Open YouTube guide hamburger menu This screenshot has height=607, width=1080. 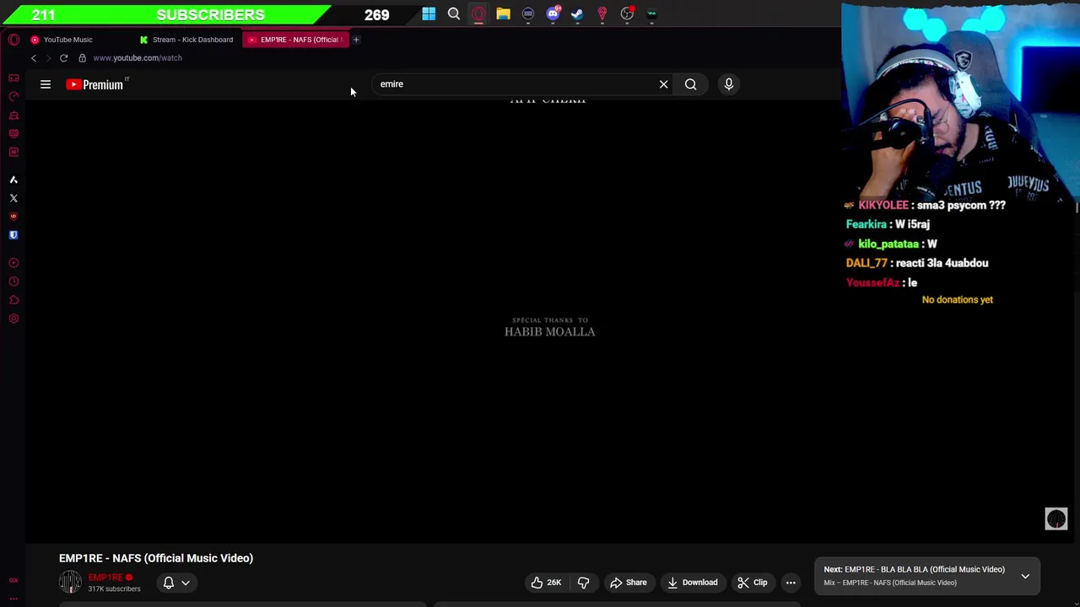click(46, 84)
